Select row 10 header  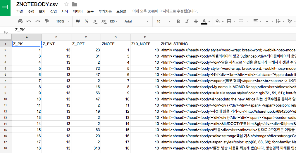point(5,99)
